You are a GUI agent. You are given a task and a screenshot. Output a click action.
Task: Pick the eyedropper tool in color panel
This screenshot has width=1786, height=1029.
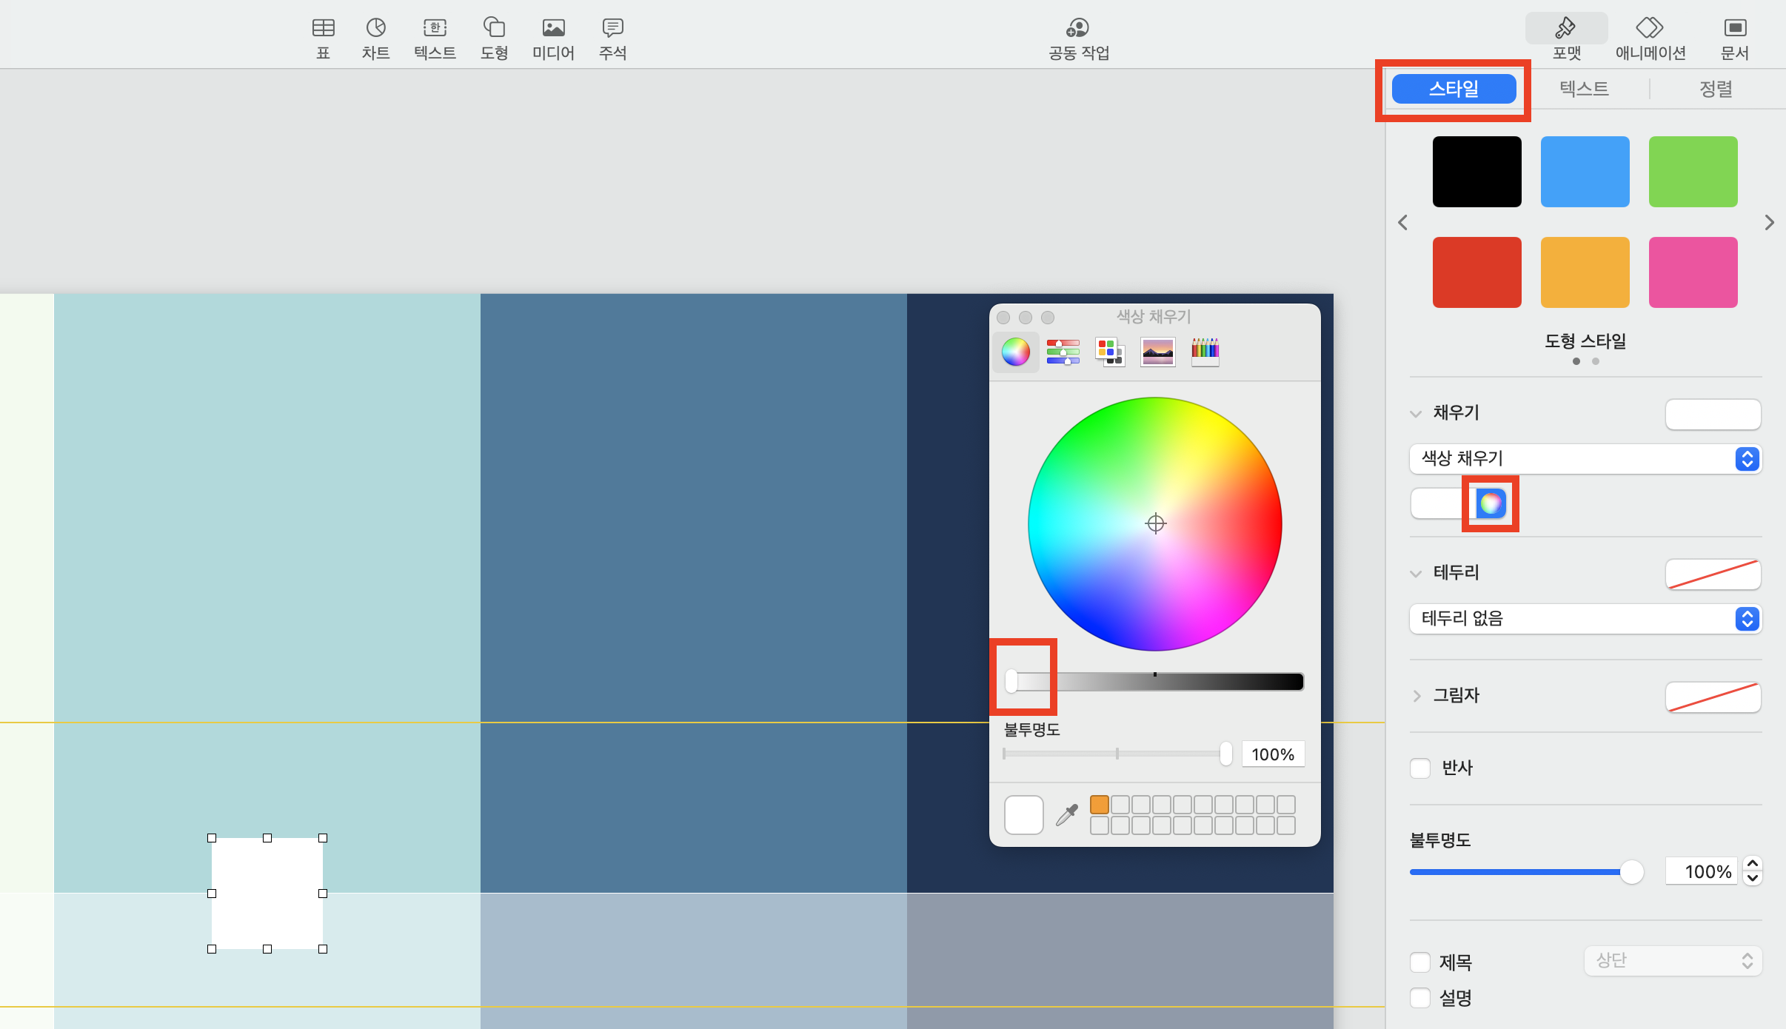point(1067,814)
